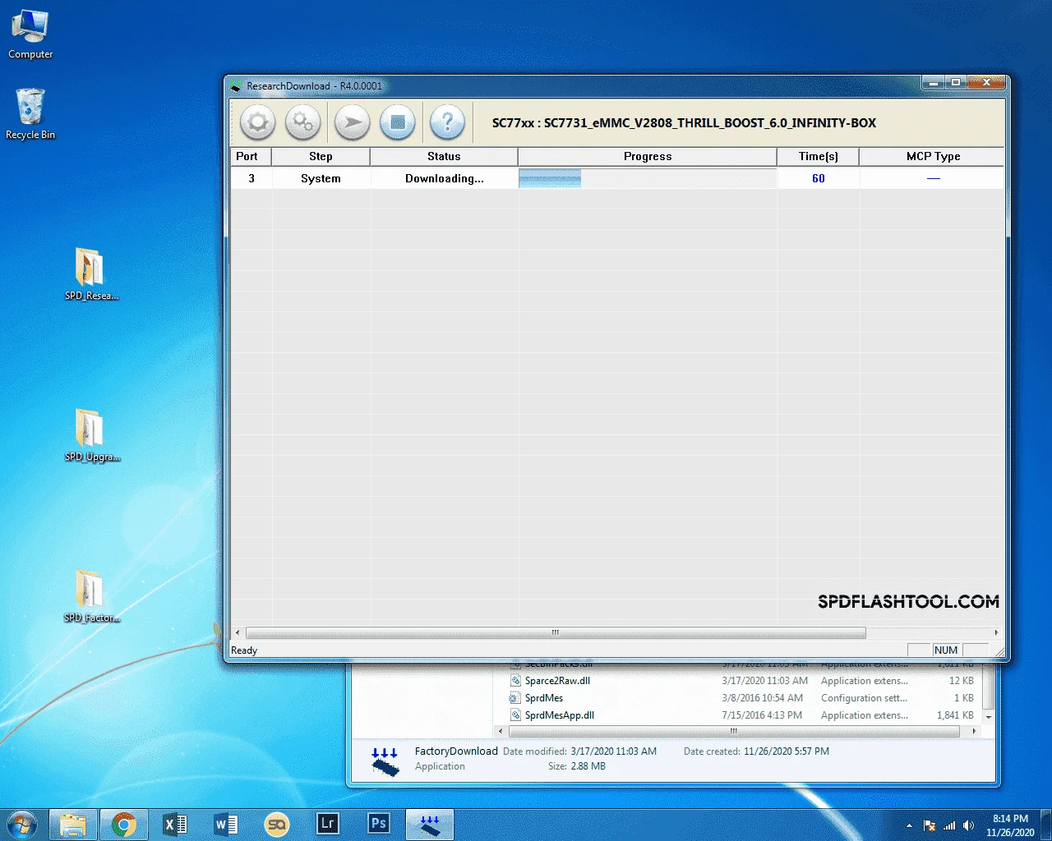Select the System step cell
Screen dimensions: 1052x841
[x=321, y=178]
